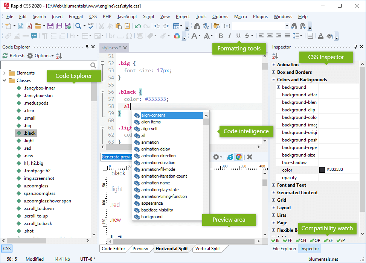Switch to the Vertical Split tab
Screen dimensions: 366x263
point(207,249)
